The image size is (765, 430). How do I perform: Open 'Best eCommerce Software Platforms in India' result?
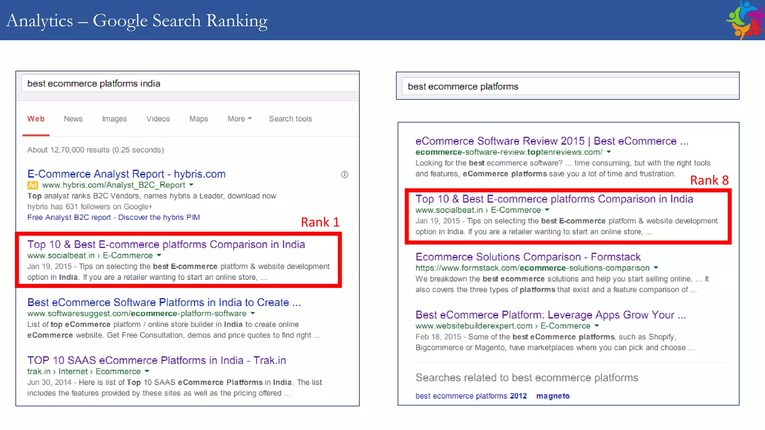(x=164, y=302)
